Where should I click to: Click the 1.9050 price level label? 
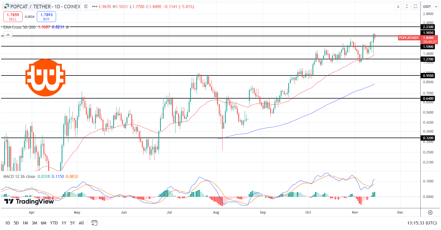[x=428, y=33]
